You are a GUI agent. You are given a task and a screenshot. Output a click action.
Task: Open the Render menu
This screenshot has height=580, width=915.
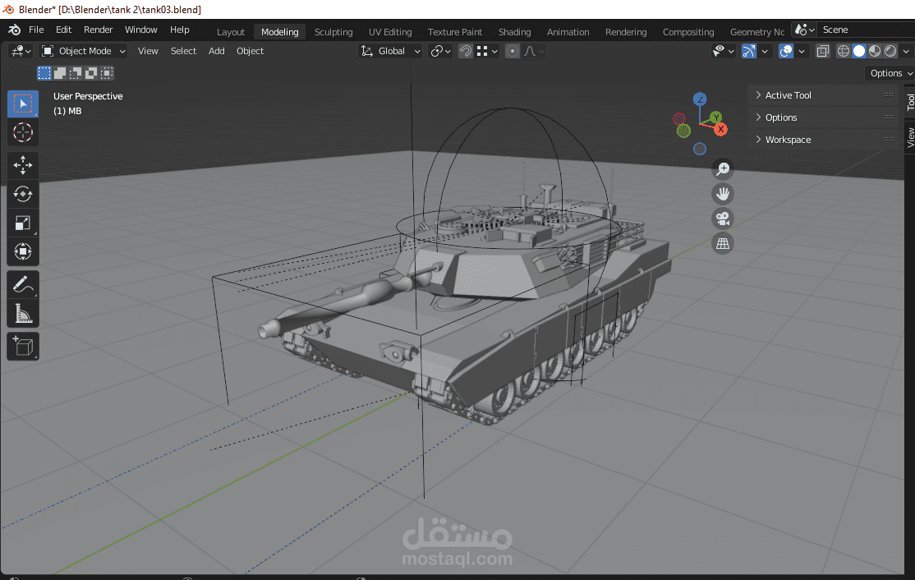coord(98,30)
